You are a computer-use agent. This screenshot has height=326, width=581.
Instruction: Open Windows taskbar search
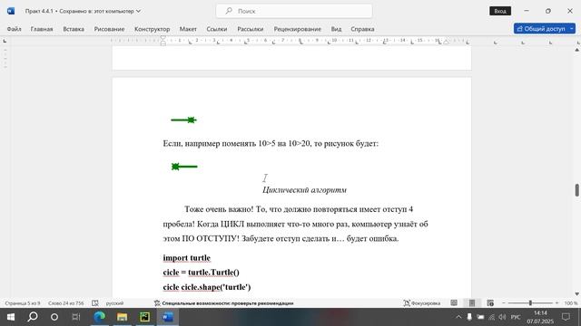[33, 317]
